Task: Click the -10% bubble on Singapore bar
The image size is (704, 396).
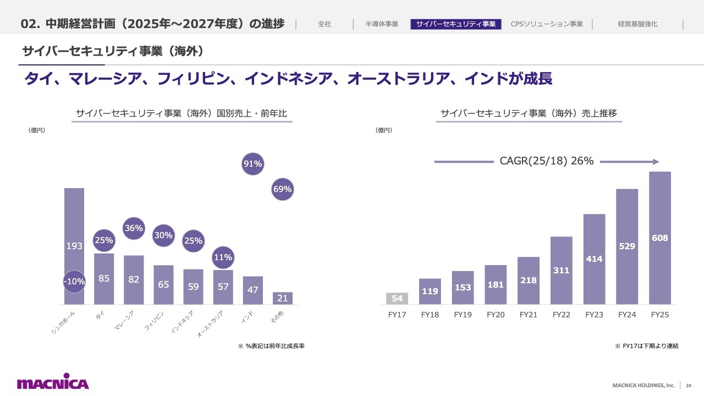Action: pos(74,282)
